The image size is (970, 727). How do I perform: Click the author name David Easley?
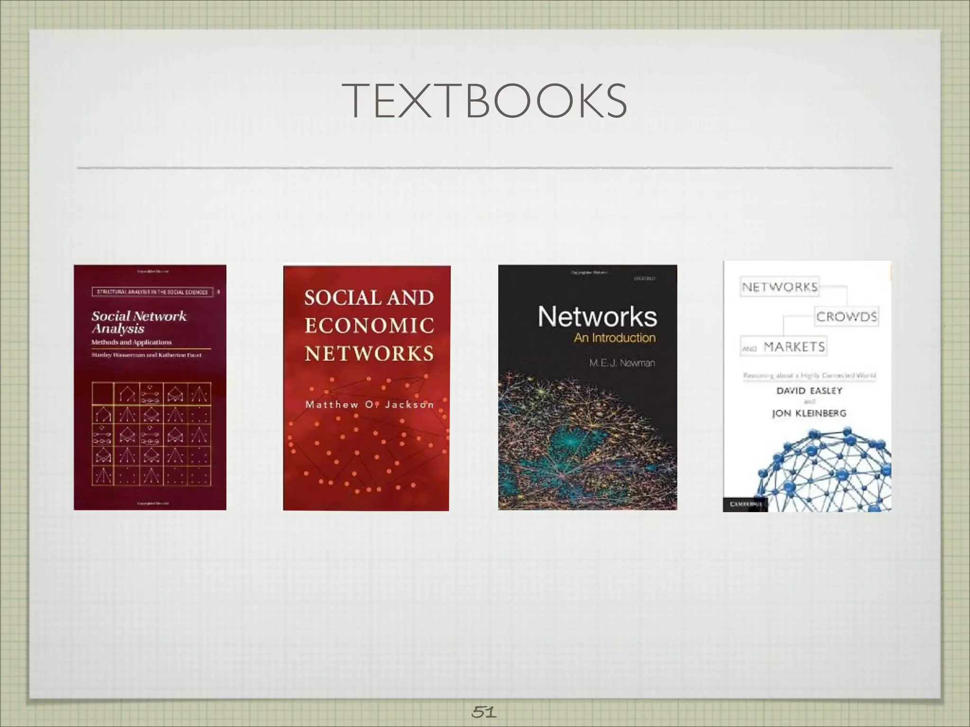point(809,390)
